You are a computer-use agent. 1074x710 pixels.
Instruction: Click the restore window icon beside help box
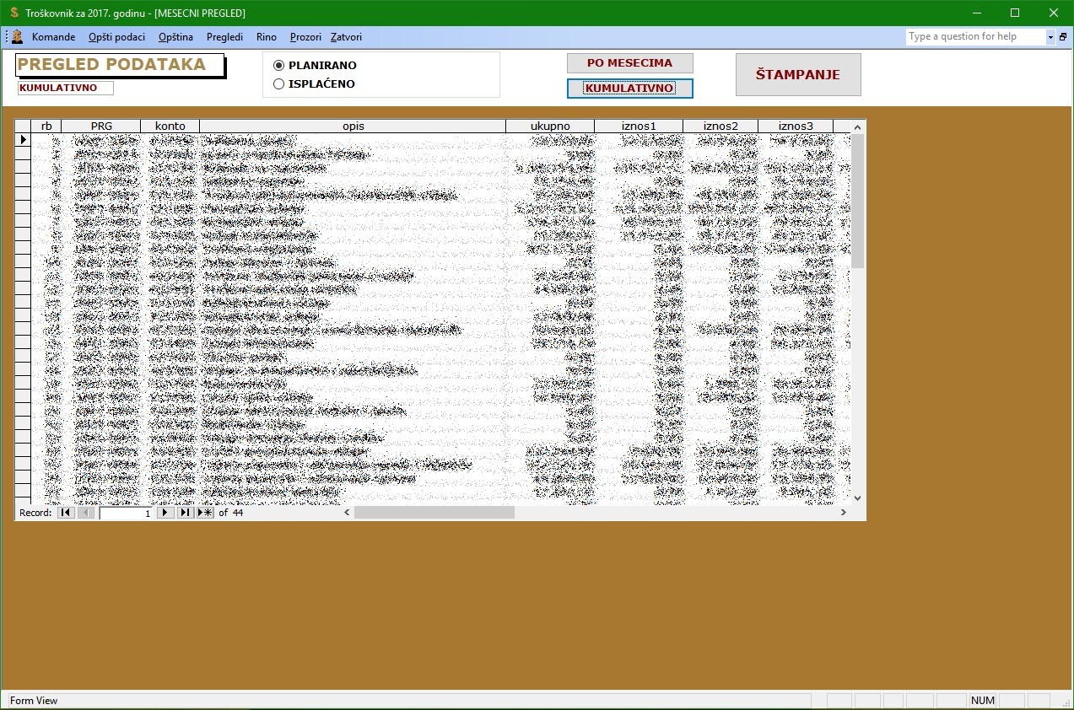pos(1063,37)
